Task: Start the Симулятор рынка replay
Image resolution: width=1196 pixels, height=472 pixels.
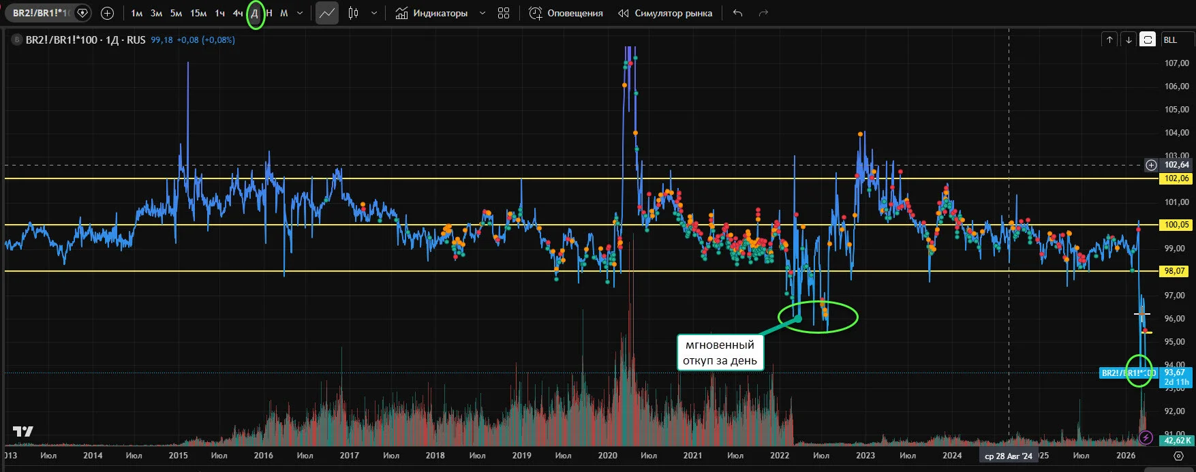Action: coord(665,13)
